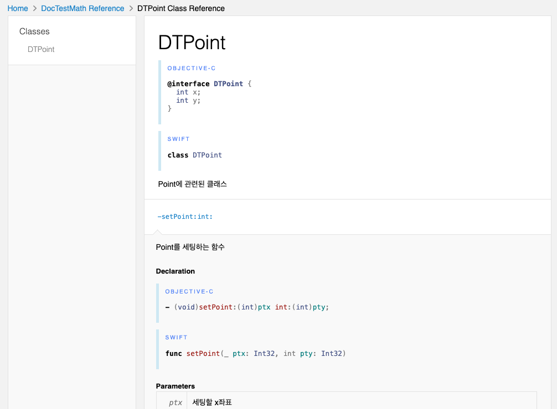Click the 'Point에 관련된 클래스' description
The image size is (557, 409).
pos(193,183)
